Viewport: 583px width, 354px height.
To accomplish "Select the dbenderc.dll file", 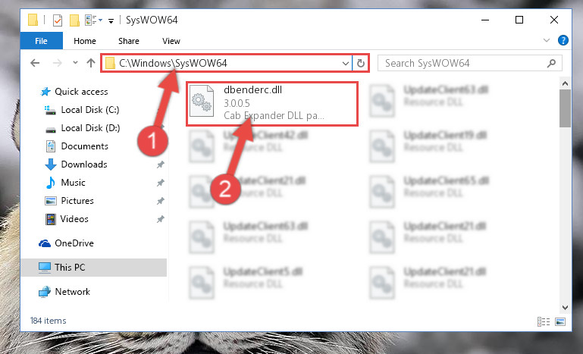I will click(272, 102).
